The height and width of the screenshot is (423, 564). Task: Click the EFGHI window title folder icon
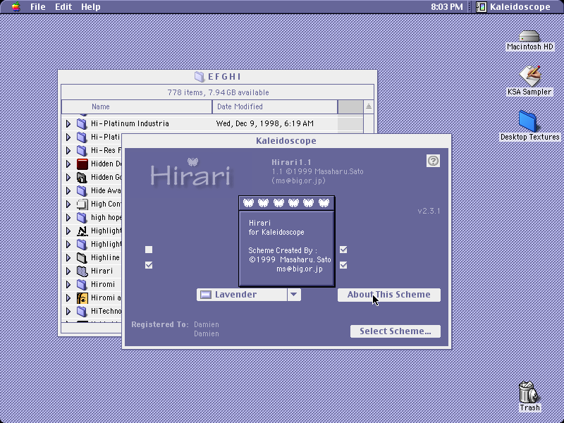[200, 76]
